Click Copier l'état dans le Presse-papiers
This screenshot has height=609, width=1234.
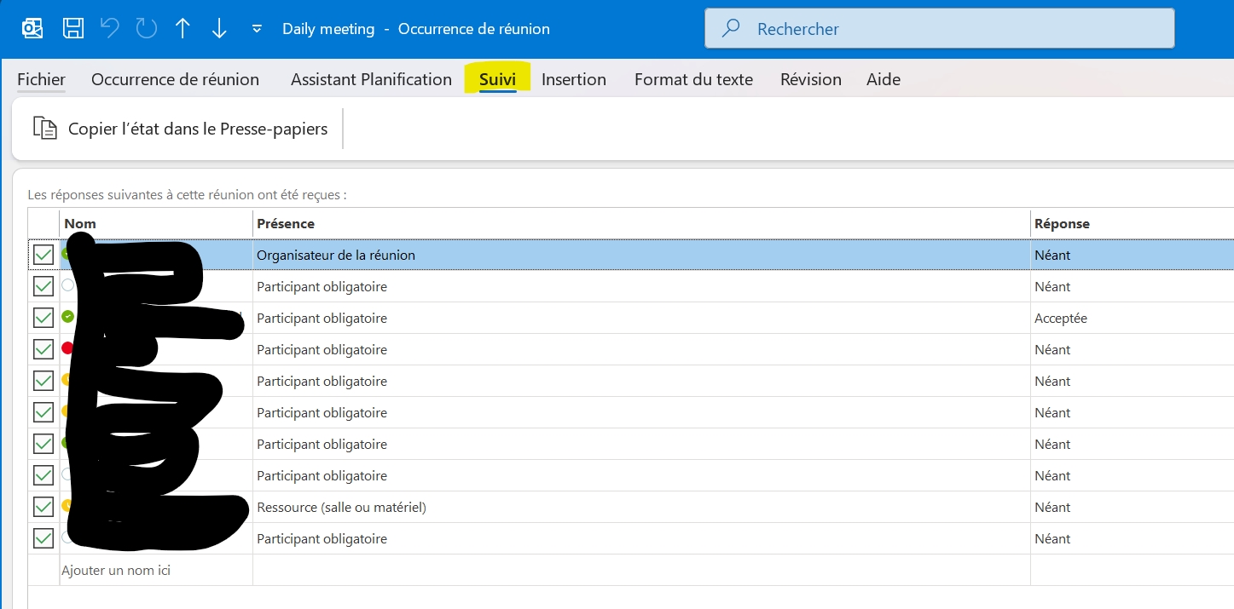coord(197,129)
